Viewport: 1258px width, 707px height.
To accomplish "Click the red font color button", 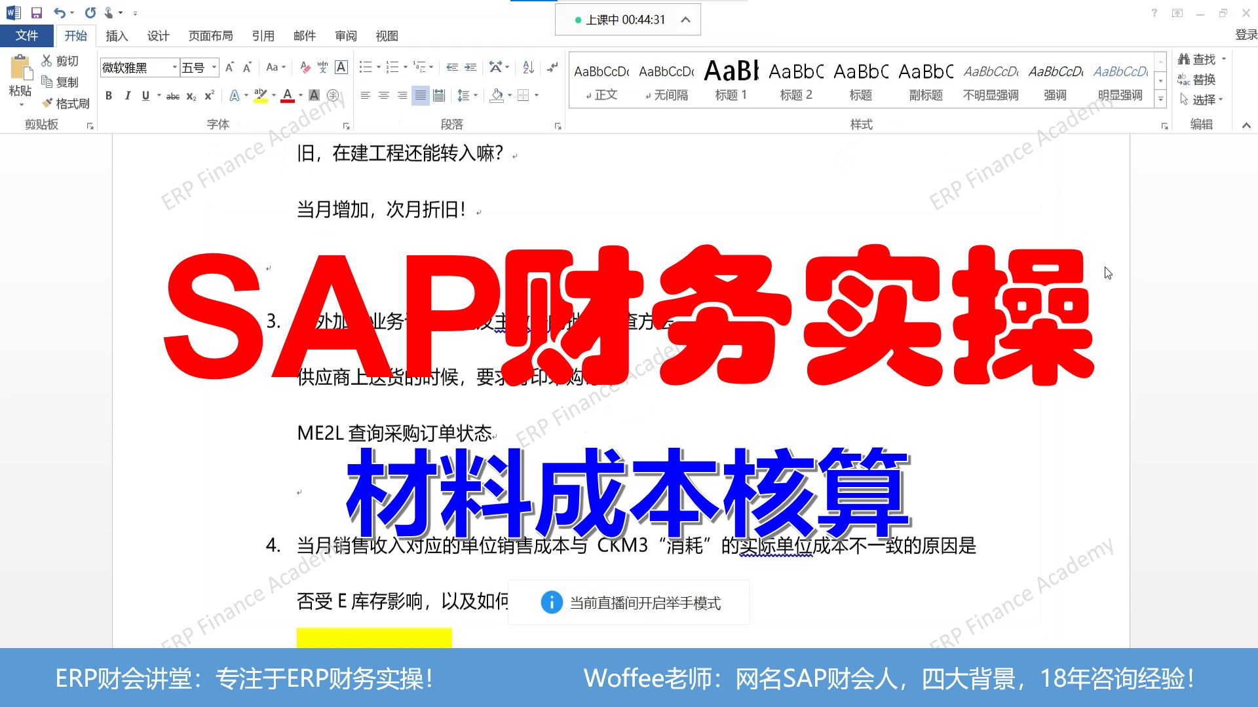I will 287,96.
